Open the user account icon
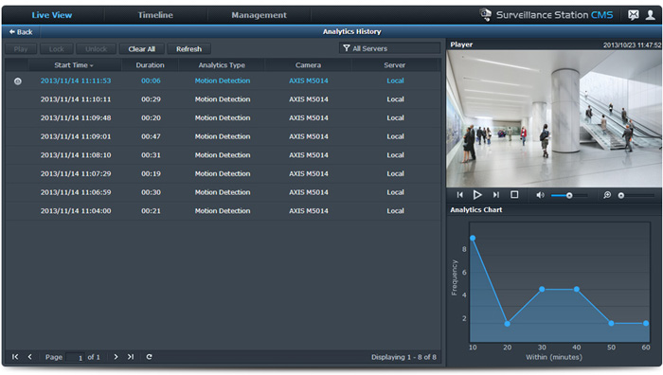 (x=650, y=15)
